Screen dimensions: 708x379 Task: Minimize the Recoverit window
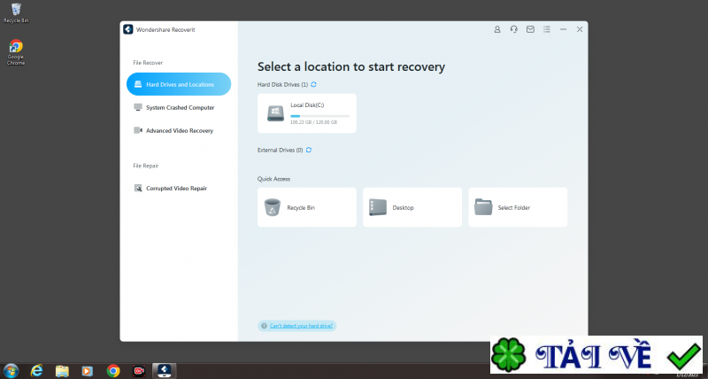click(x=563, y=29)
